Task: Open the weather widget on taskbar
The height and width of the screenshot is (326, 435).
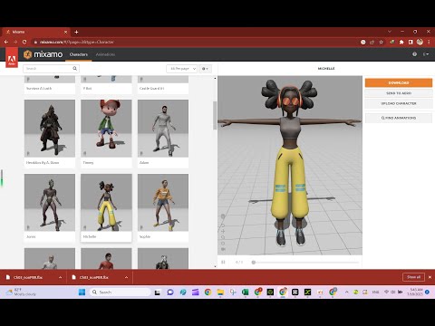Action: pos(21,292)
